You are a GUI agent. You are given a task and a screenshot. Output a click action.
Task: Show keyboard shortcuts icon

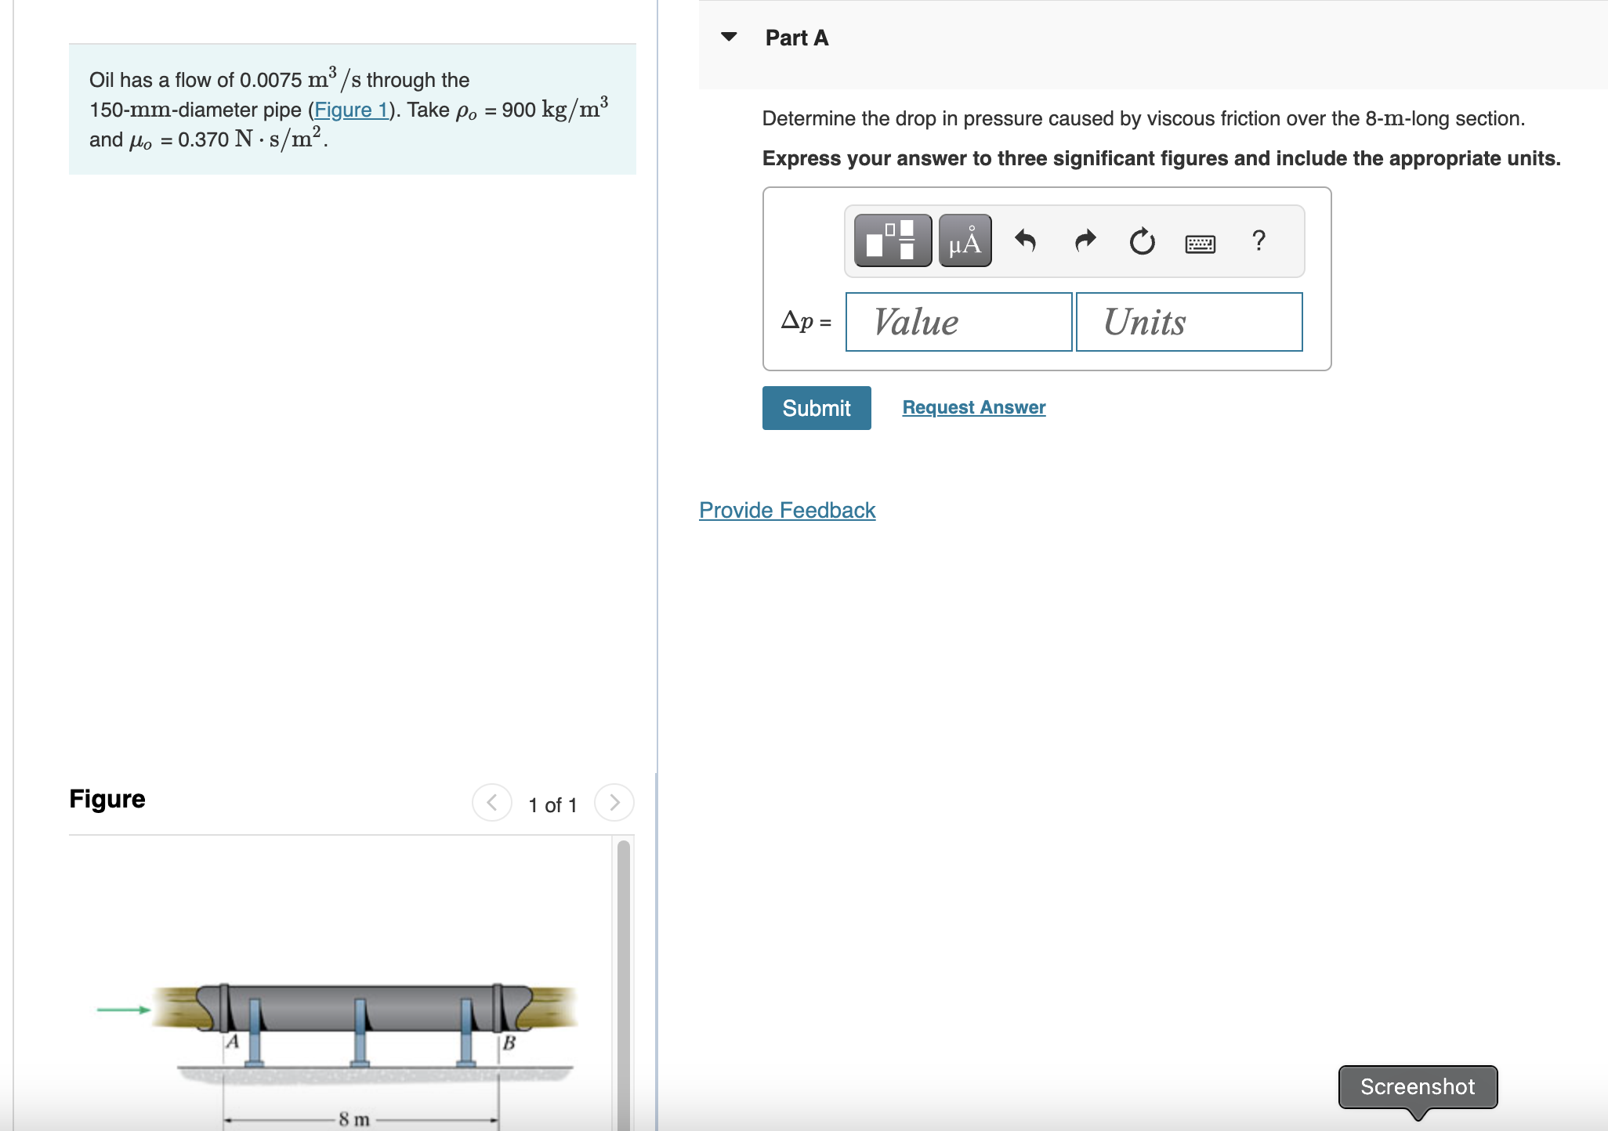point(1200,244)
